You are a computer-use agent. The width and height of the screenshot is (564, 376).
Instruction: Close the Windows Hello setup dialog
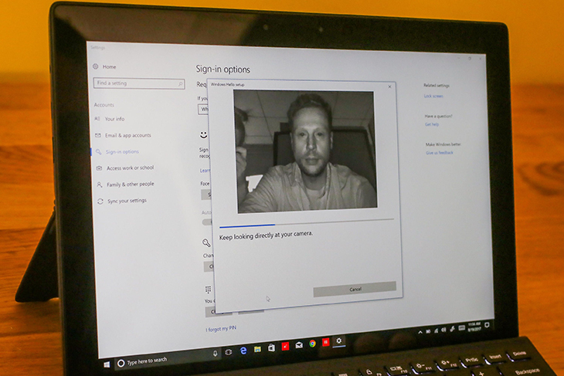[x=389, y=86]
